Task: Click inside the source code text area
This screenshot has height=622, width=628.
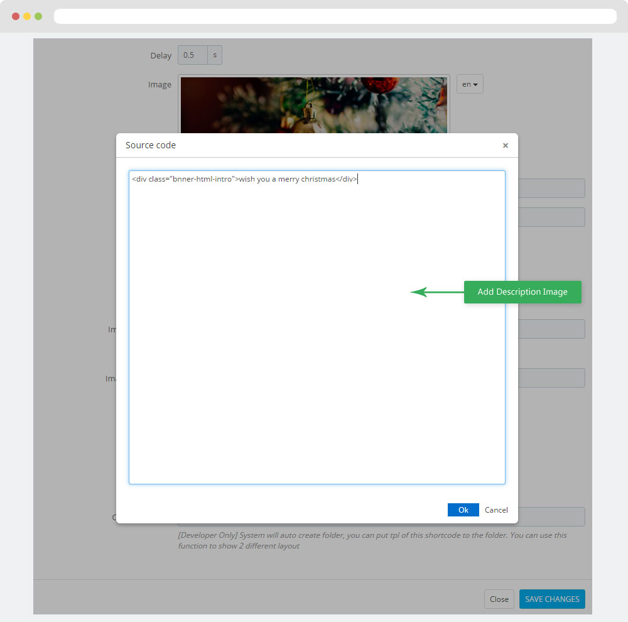Action: pos(317,327)
